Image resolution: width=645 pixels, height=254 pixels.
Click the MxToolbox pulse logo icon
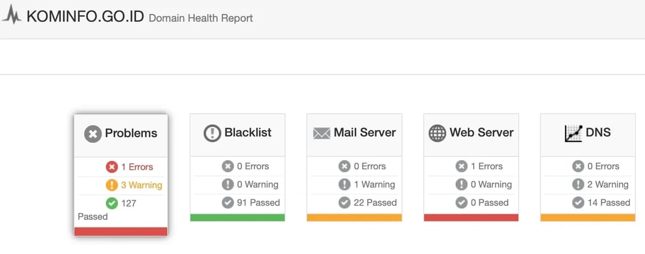[x=11, y=16]
